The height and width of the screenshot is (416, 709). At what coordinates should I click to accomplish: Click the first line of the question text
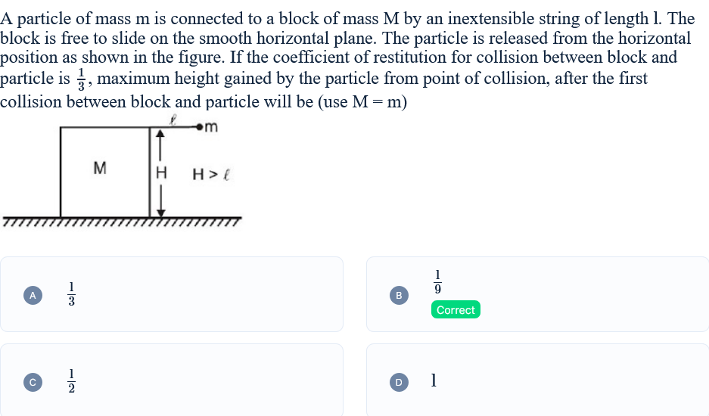tap(347, 19)
